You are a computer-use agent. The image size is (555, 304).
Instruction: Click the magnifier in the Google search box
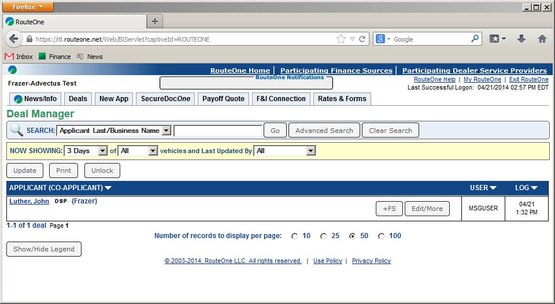475,39
